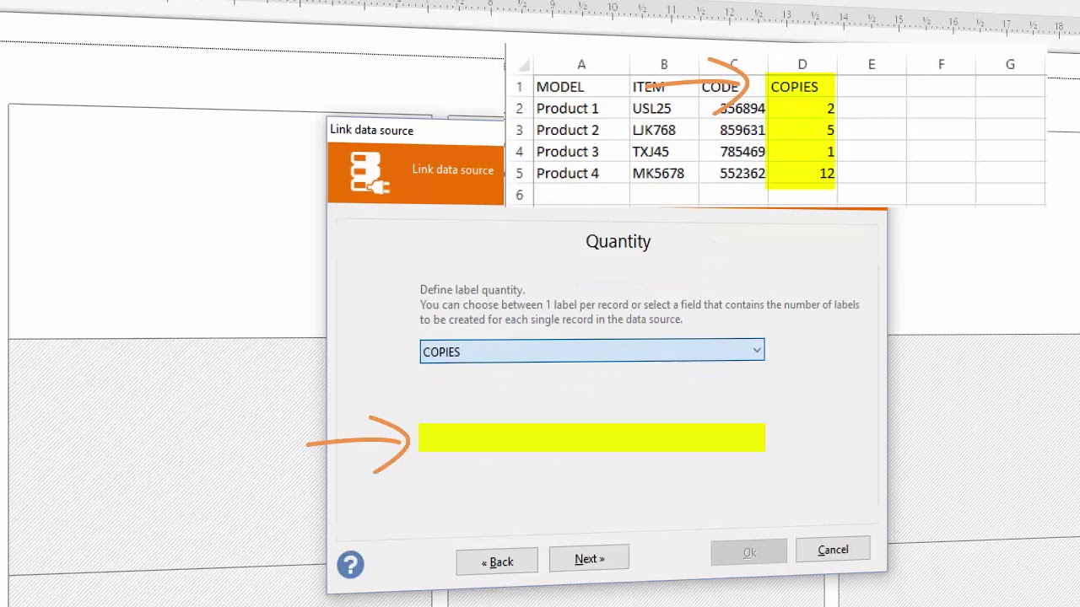Click the Product 3 cell
Viewport: 1080px width, 607px height.
[x=581, y=152]
